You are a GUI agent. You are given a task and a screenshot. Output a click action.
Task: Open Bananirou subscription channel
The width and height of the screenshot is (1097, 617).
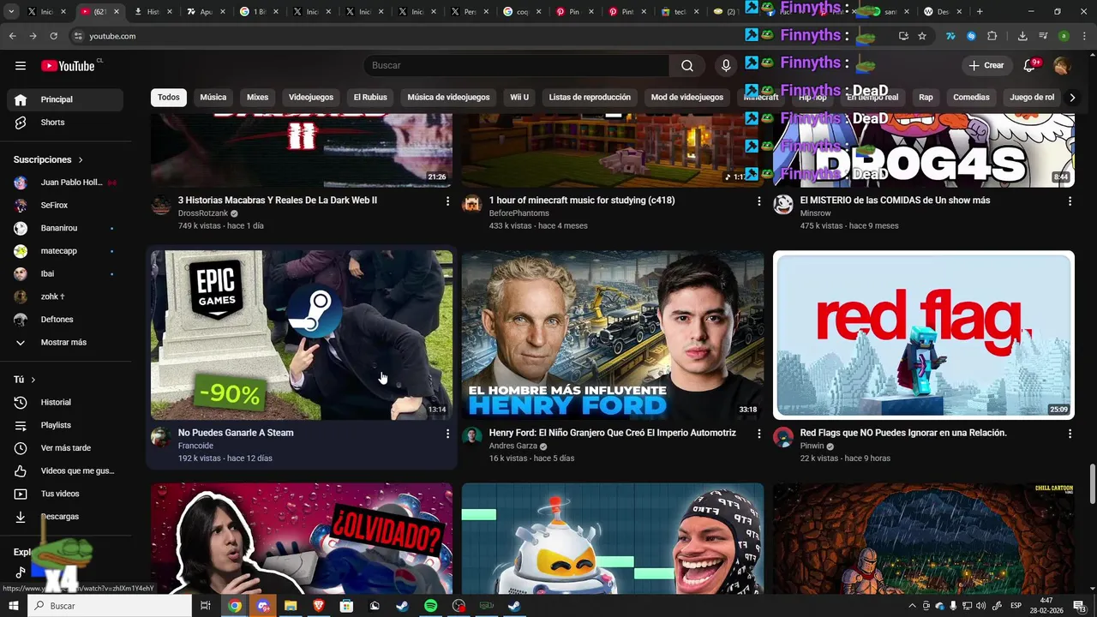[65, 229]
